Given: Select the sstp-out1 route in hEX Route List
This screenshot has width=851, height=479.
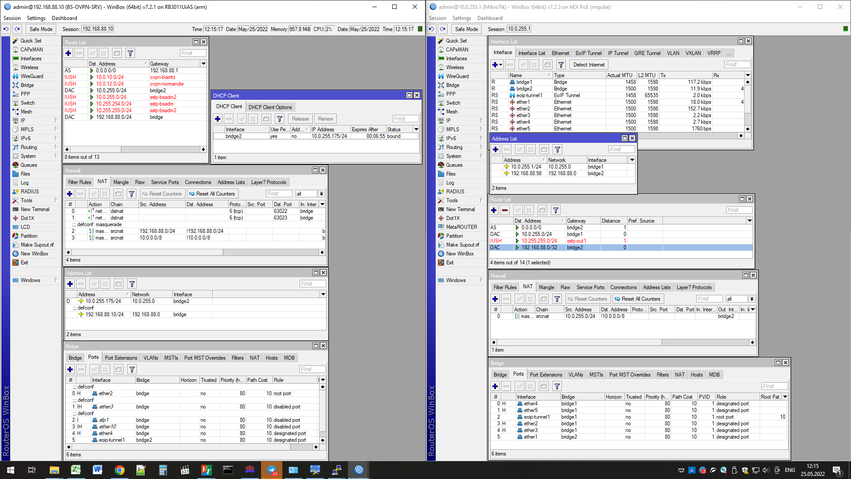Looking at the screenshot, I should [621, 241].
